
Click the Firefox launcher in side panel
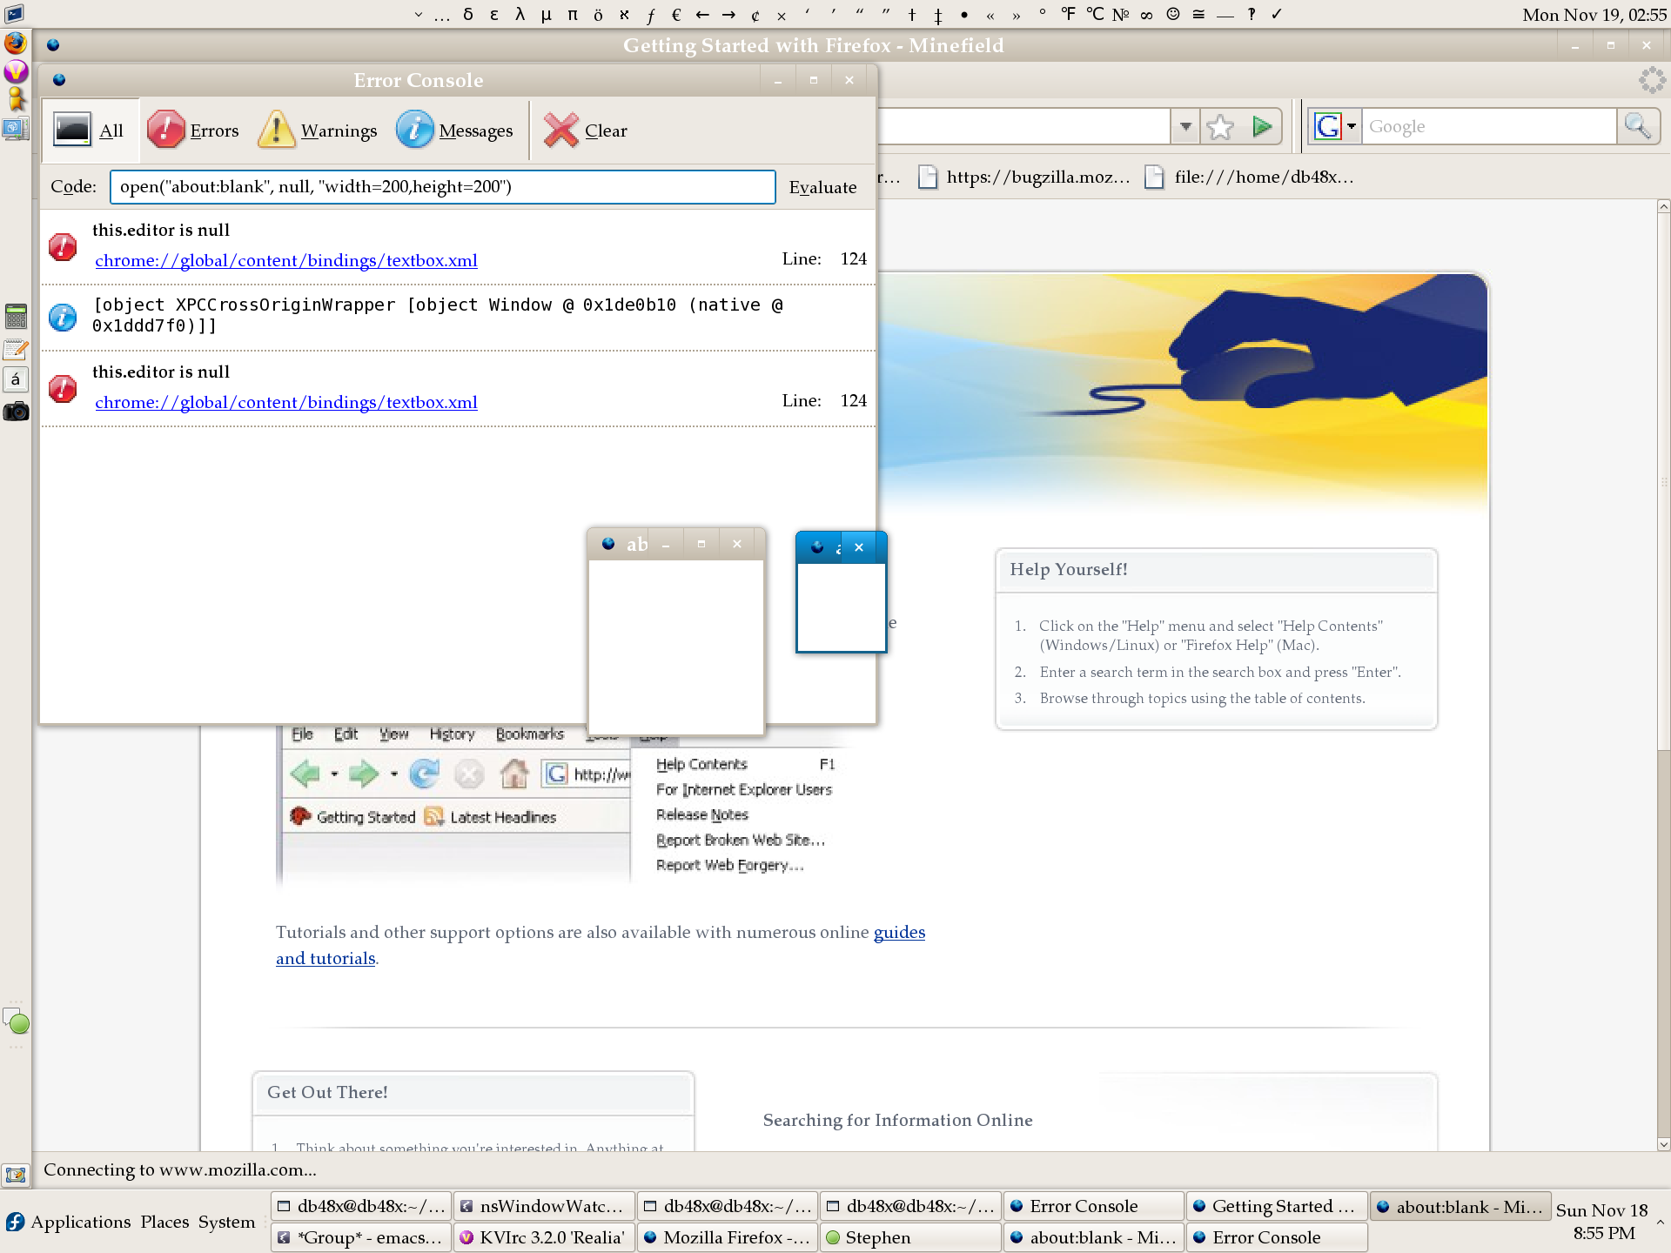[16, 43]
